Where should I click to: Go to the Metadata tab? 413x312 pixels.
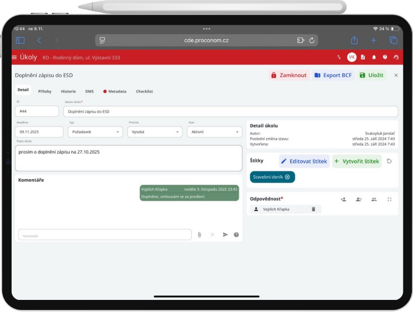point(115,91)
